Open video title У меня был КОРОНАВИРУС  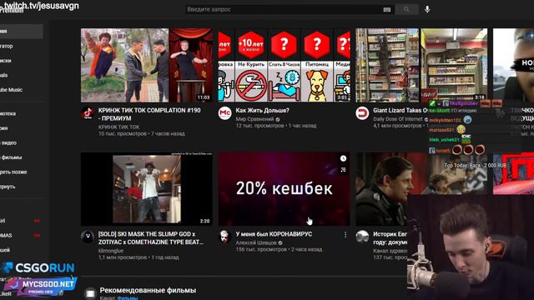274,234
